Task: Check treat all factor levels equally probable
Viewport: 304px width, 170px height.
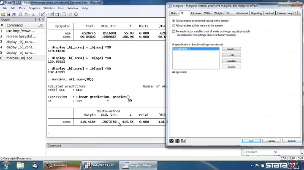Action: (x=174, y=31)
